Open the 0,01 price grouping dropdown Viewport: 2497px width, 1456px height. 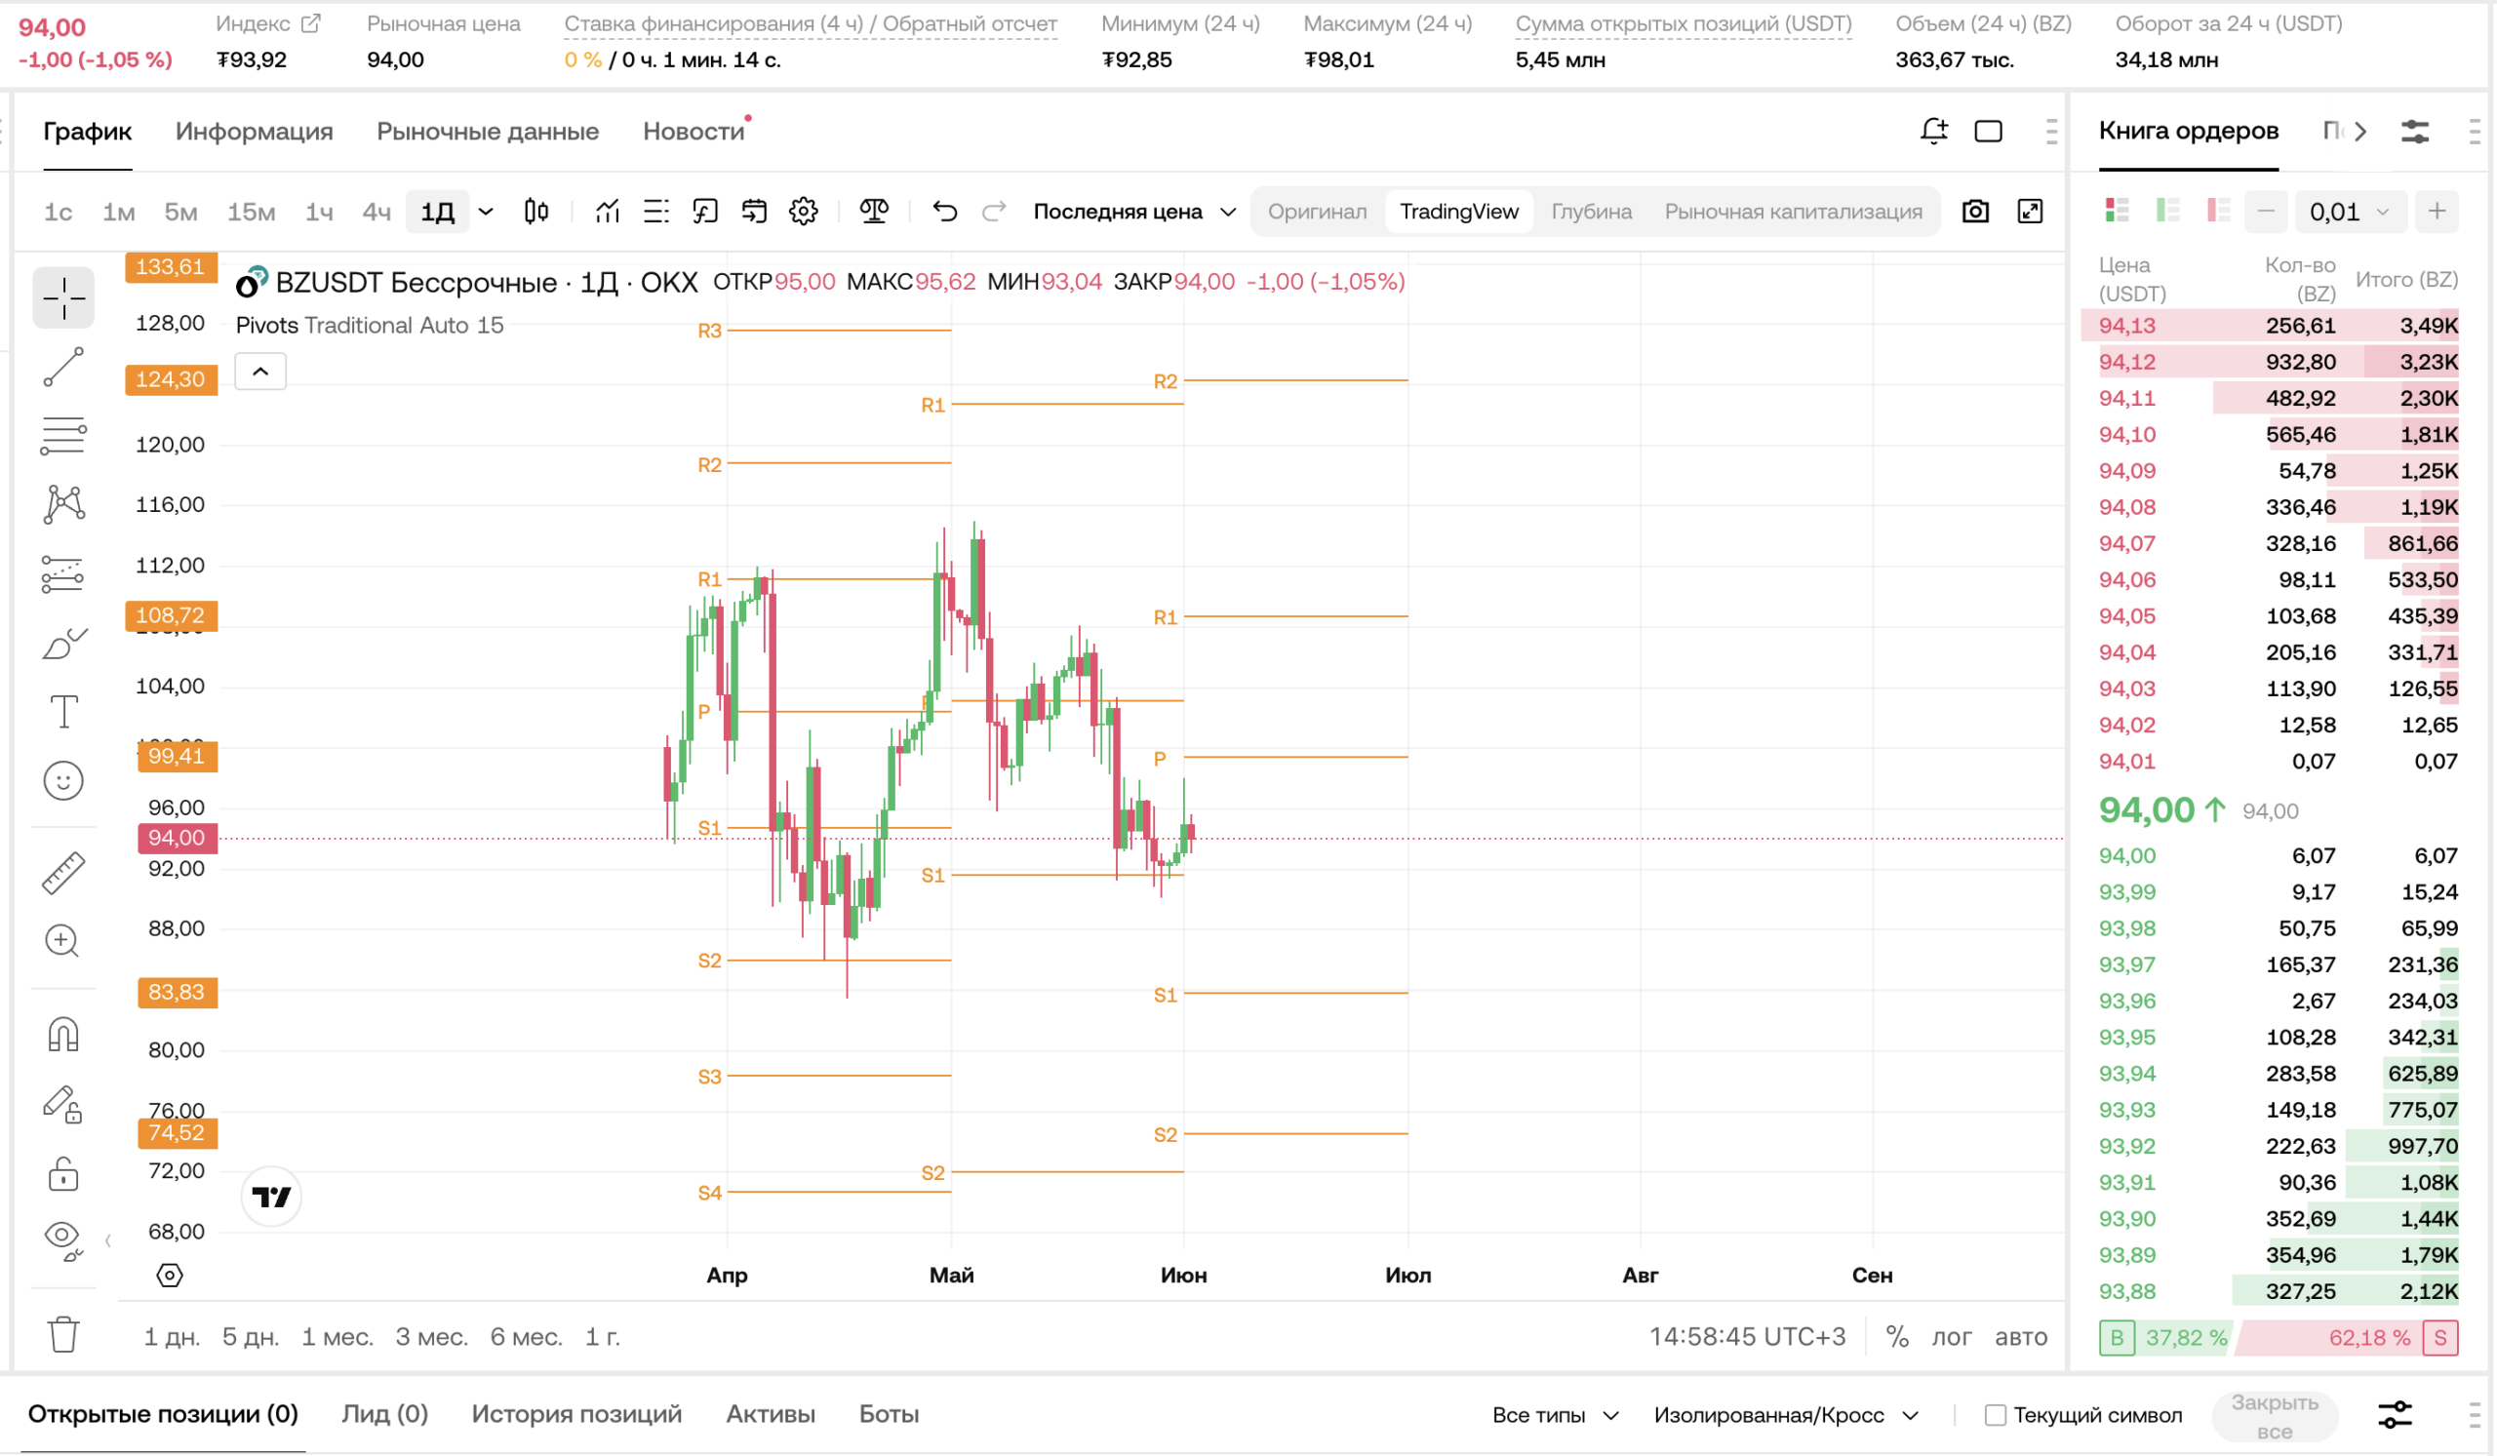(2350, 212)
